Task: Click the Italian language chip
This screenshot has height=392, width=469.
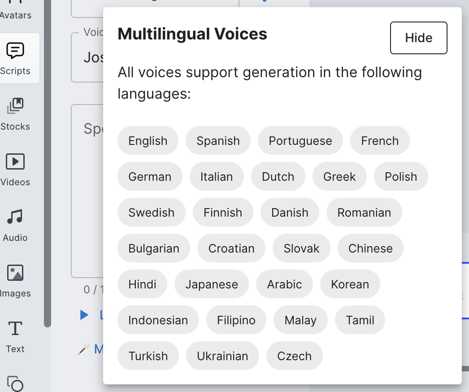Action: click(x=217, y=177)
